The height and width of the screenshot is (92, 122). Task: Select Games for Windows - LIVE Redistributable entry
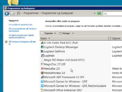[75, 86]
